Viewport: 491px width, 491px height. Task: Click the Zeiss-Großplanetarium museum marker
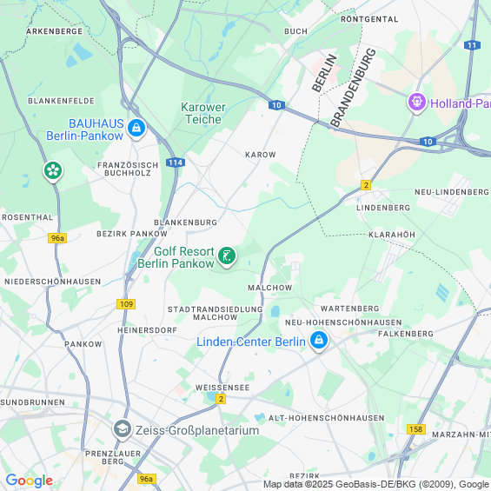(x=123, y=429)
